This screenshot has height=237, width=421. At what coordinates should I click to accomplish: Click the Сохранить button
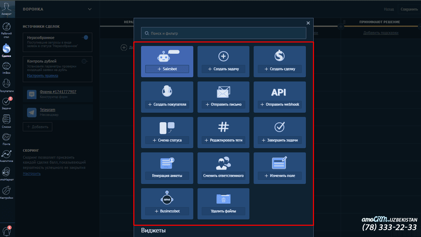point(409,9)
